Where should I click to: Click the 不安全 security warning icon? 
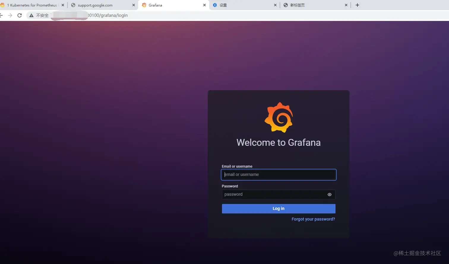[x=31, y=15]
